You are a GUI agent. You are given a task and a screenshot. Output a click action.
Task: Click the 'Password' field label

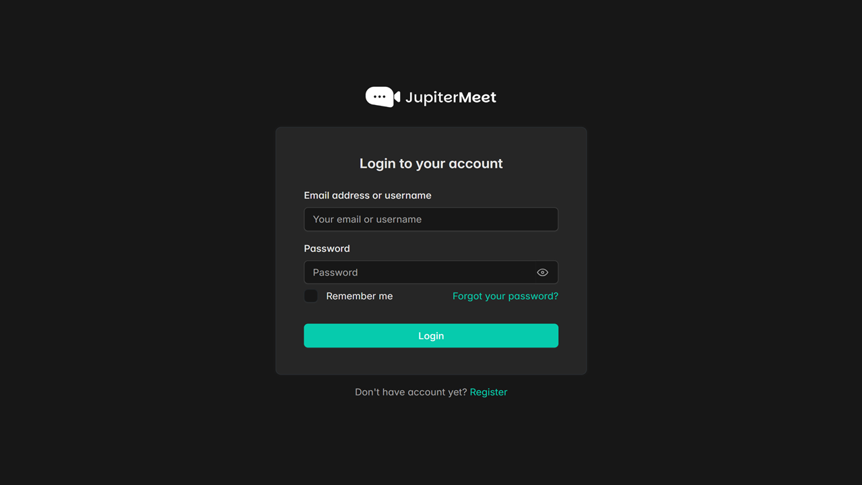(327, 249)
